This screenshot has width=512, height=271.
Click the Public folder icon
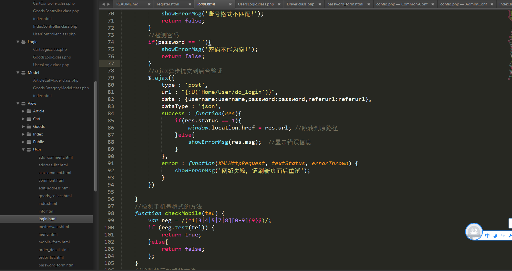[x=29, y=142]
